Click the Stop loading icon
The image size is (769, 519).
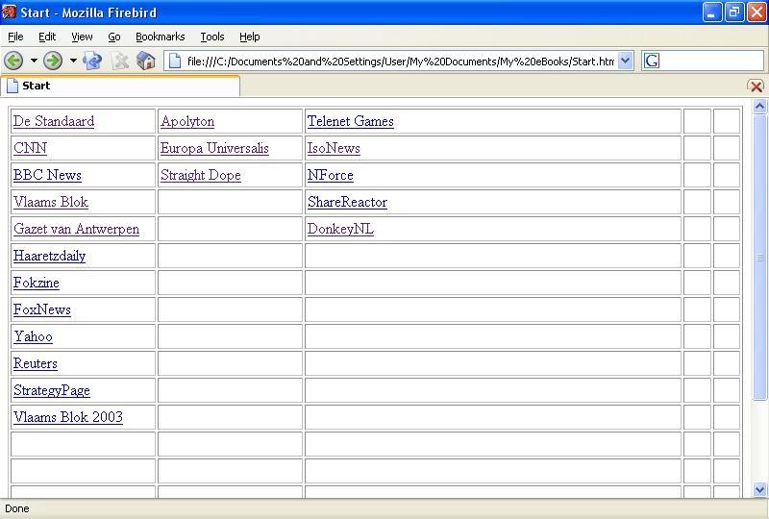point(119,61)
